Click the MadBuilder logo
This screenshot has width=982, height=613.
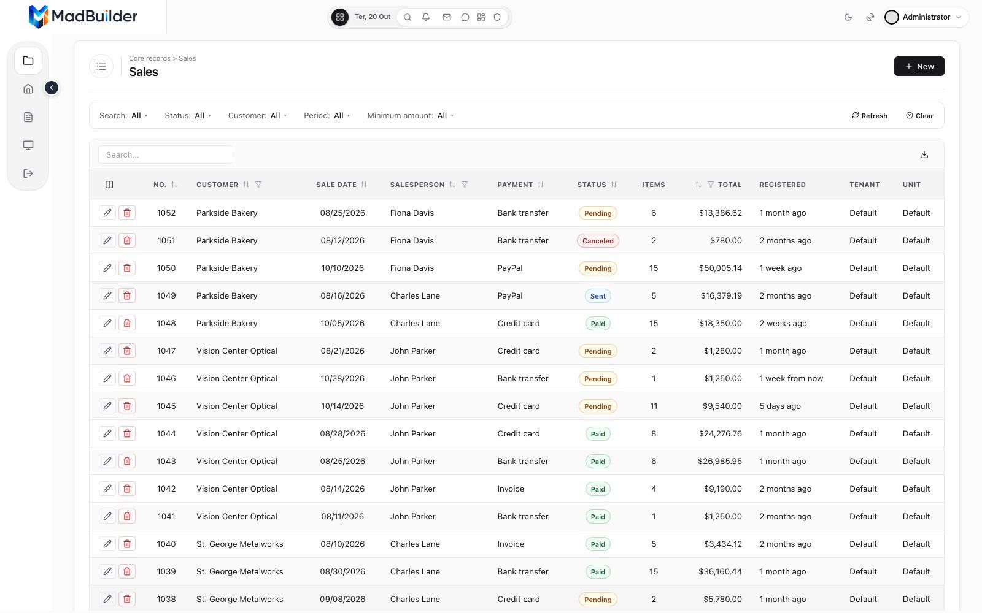83,17
